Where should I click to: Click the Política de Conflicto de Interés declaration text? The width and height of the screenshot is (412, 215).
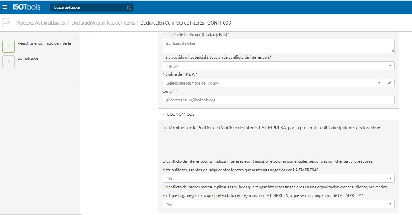pos(271,128)
